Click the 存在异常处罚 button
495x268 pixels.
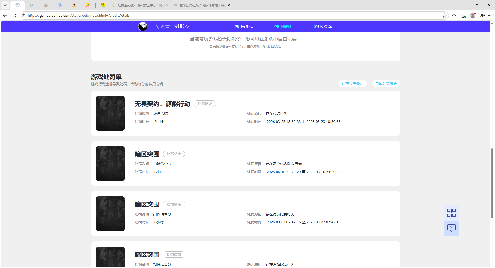click(352, 83)
